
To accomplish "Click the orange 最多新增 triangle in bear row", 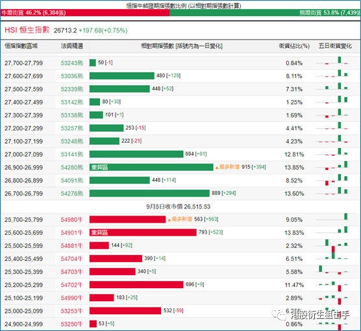I will pos(217,167).
